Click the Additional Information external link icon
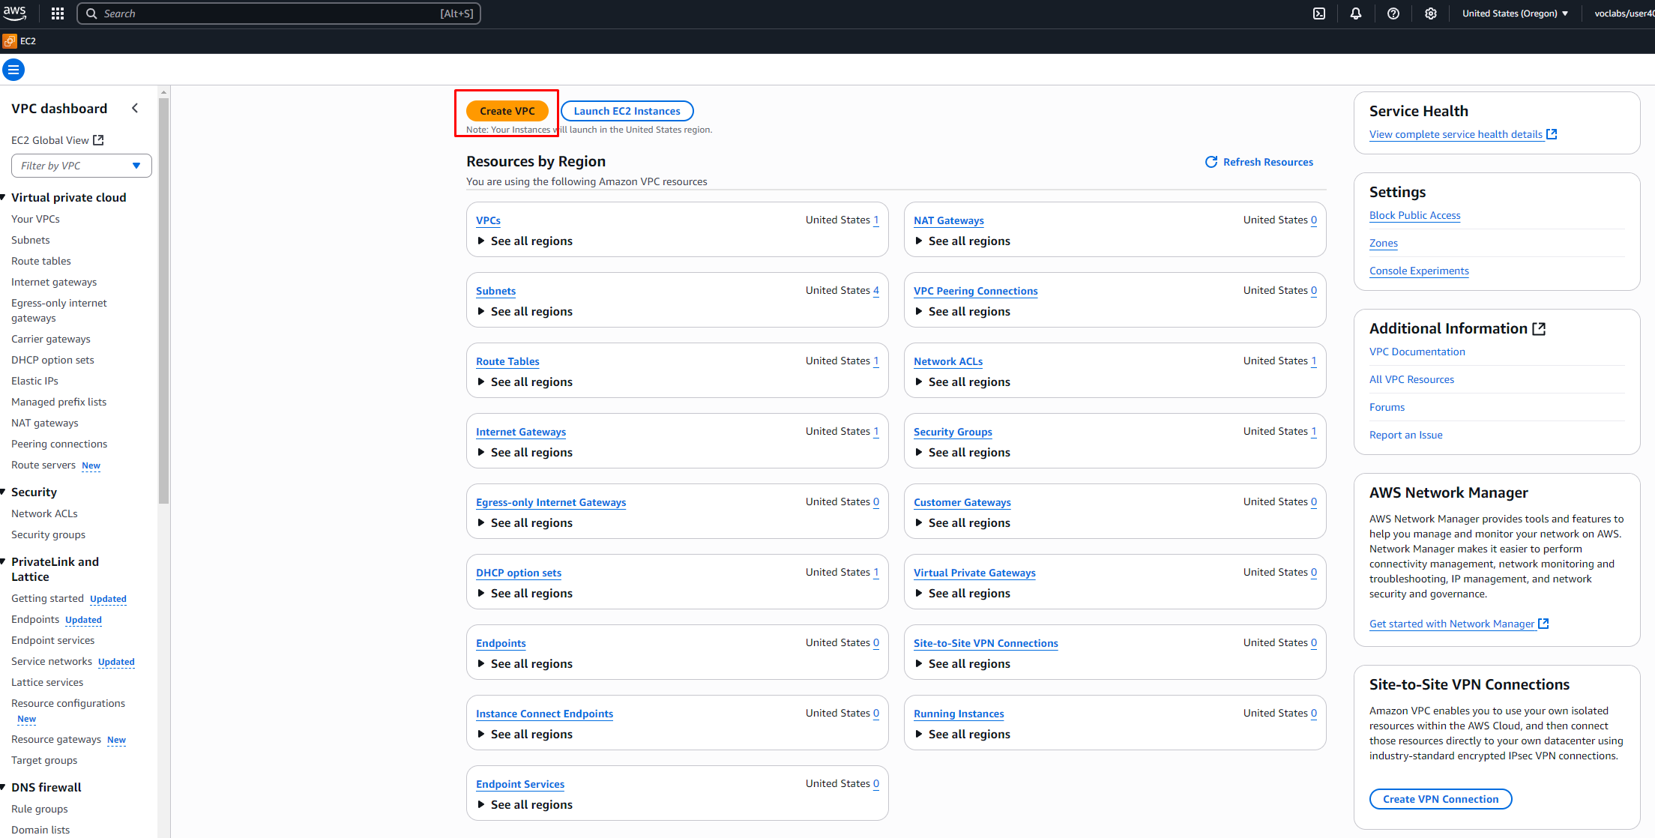The height and width of the screenshot is (838, 1655). click(1539, 329)
